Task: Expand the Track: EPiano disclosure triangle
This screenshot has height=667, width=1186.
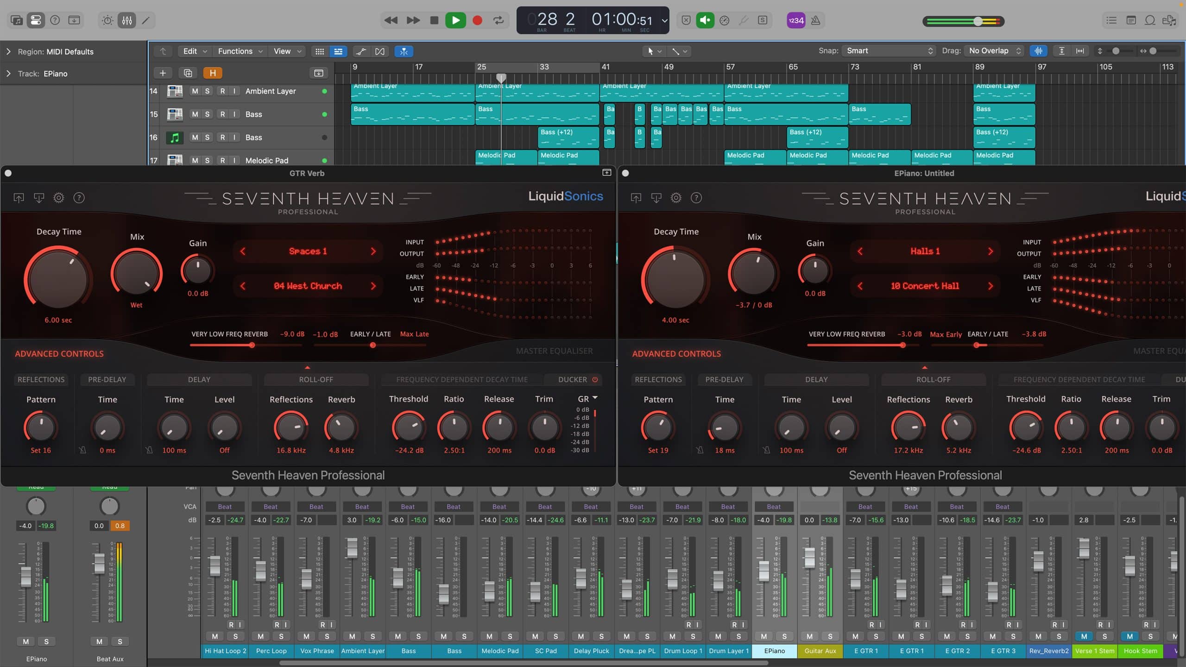Action: 8,74
